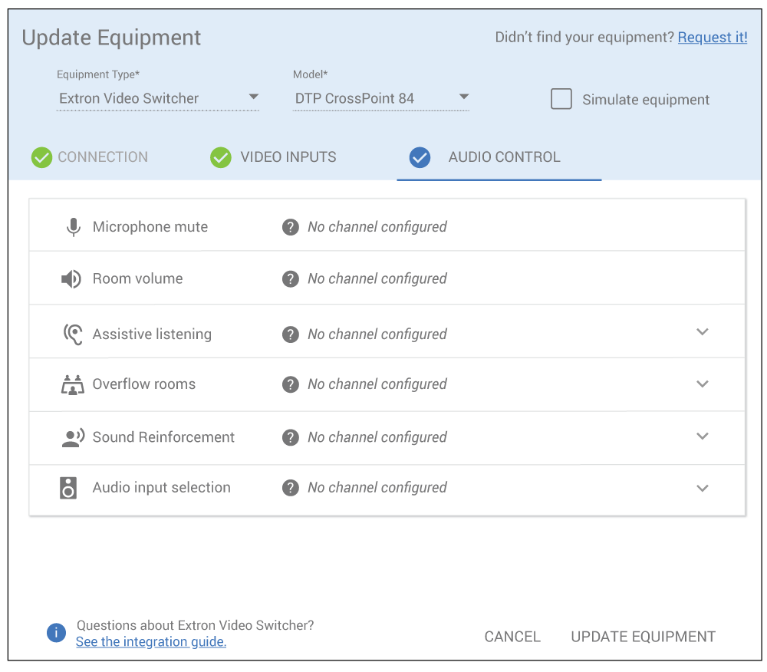This screenshot has height=672, width=767.
Task: Switch to the Video Inputs tab
Action: click(x=274, y=157)
